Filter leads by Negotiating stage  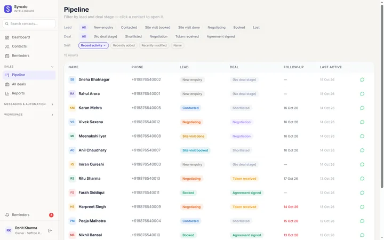tap(217, 27)
